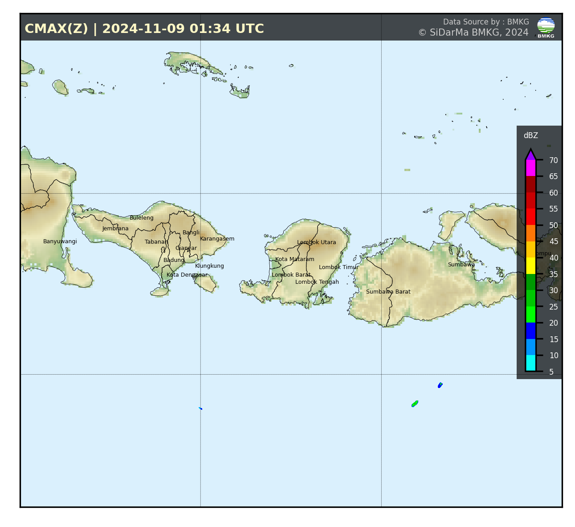The width and height of the screenshot is (575, 527).
Task: Click the Lombok Tengah label
Action: click(317, 282)
